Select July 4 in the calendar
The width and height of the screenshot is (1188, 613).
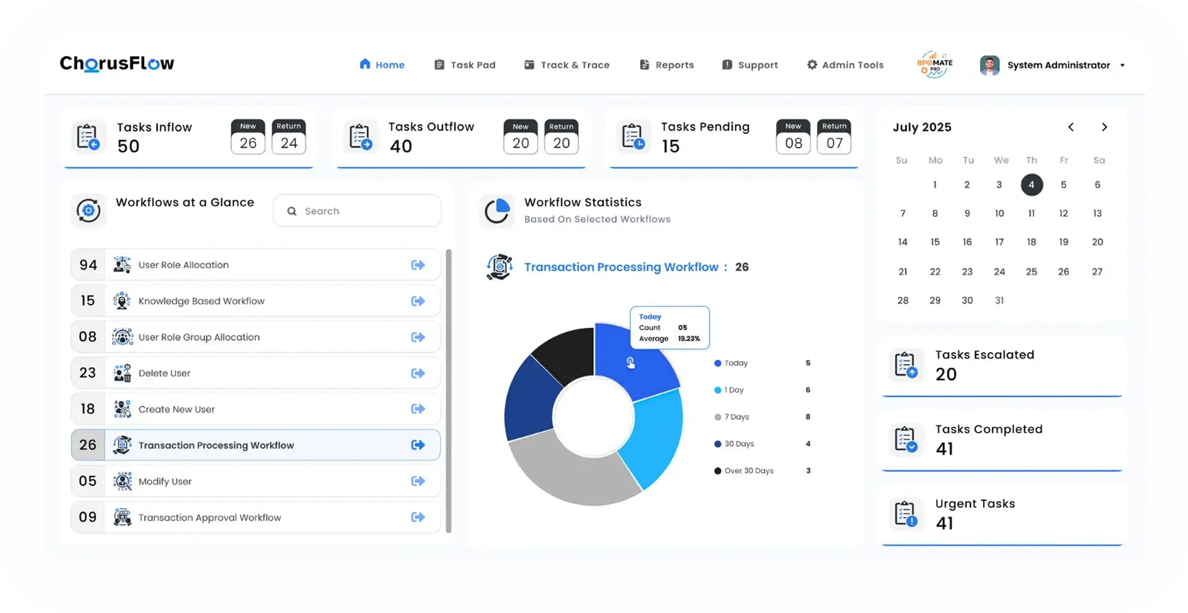pyautogui.click(x=1031, y=185)
